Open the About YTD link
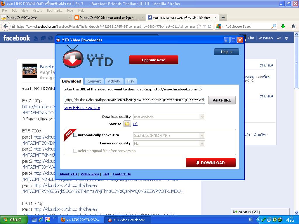 click(68, 174)
